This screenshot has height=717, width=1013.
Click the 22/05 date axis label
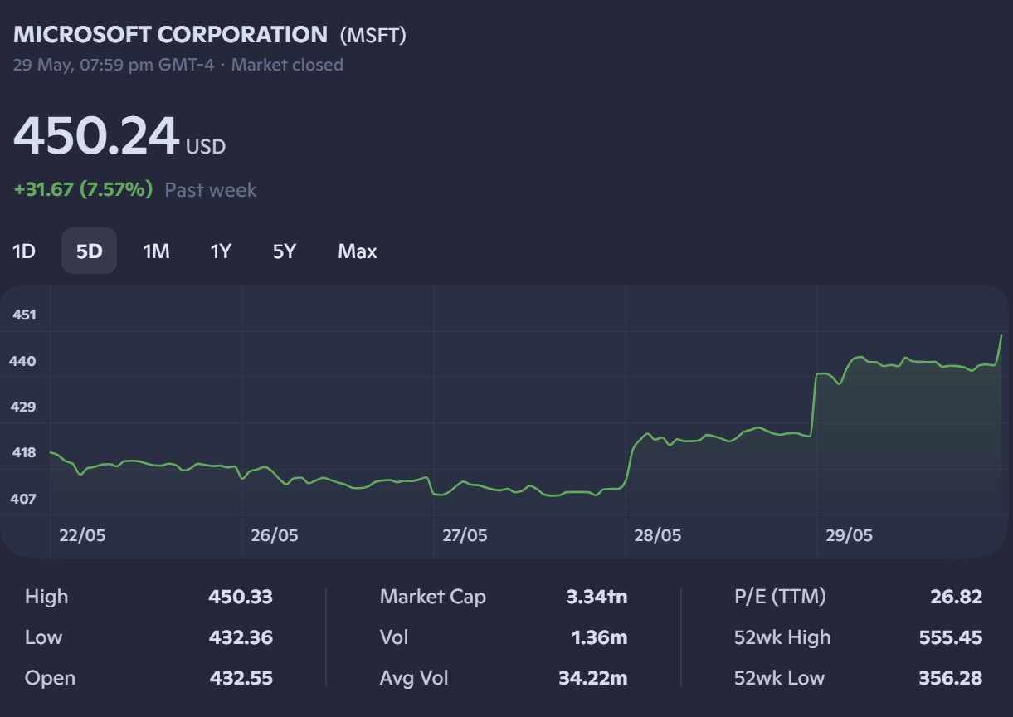click(x=82, y=535)
